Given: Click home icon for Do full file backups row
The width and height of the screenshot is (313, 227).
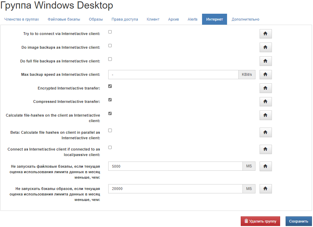Looking at the screenshot, I should [265, 61].
